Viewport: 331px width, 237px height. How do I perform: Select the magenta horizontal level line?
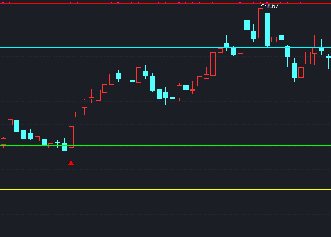click(x=165, y=91)
